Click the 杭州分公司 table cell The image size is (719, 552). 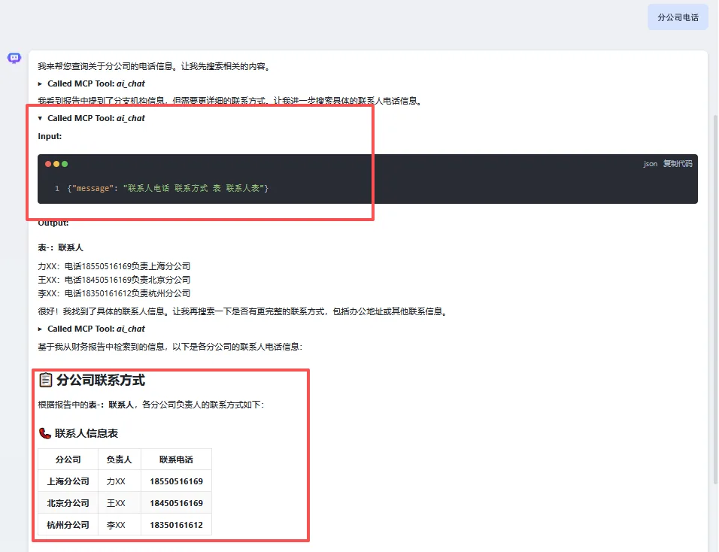click(68, 525)
